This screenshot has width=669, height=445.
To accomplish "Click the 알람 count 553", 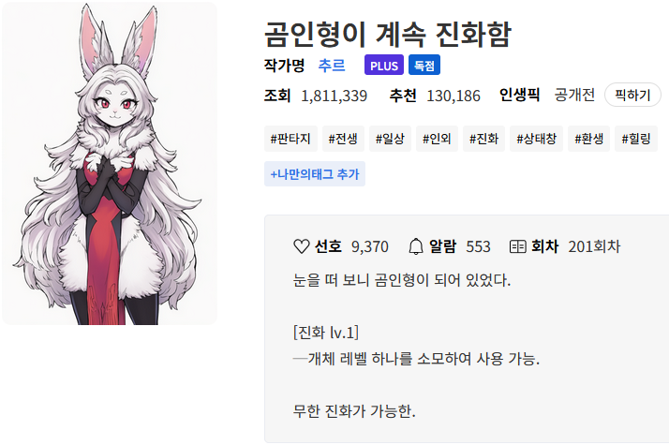I will [478, 246].
